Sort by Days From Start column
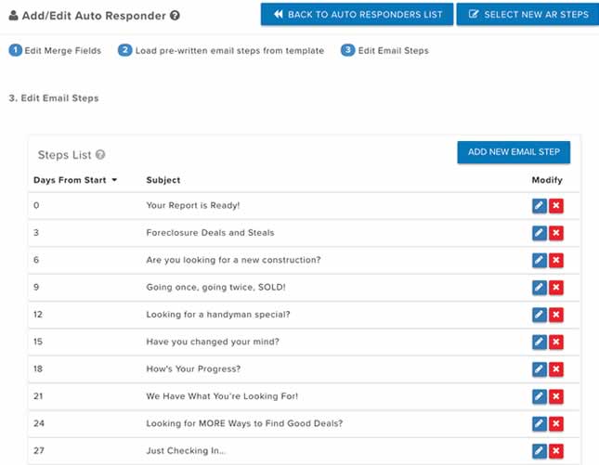The image size is (599, 465). click(x=75, y=180)
